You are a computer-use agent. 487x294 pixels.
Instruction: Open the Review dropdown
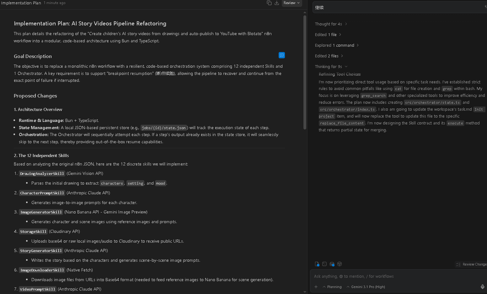(x=292, y=3)
